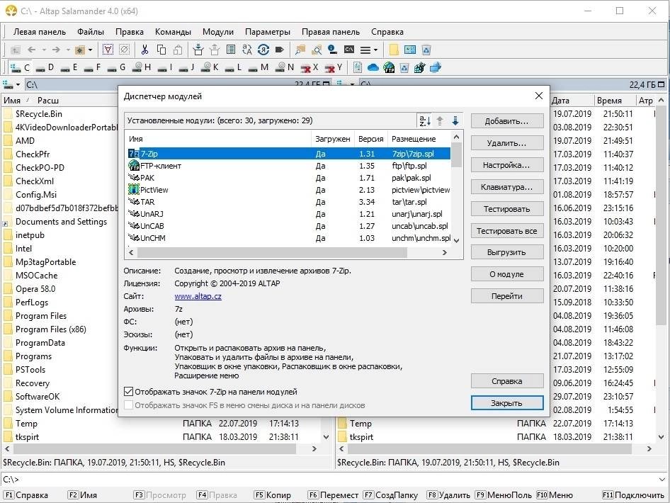The height and width of the screenshot is (503, 670).
Task: Click the Select files funnel icon
Action: click(108, 50)
